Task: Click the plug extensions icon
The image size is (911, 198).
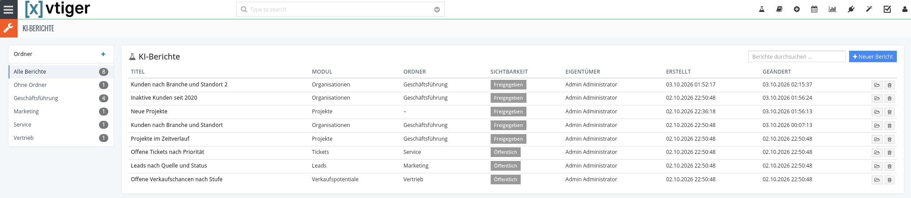Action: 851,9
